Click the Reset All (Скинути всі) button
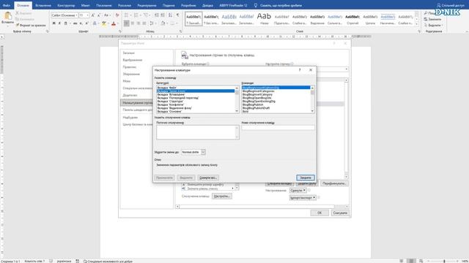The height and width of the screenshot is (263, 469). coord(208,178)
